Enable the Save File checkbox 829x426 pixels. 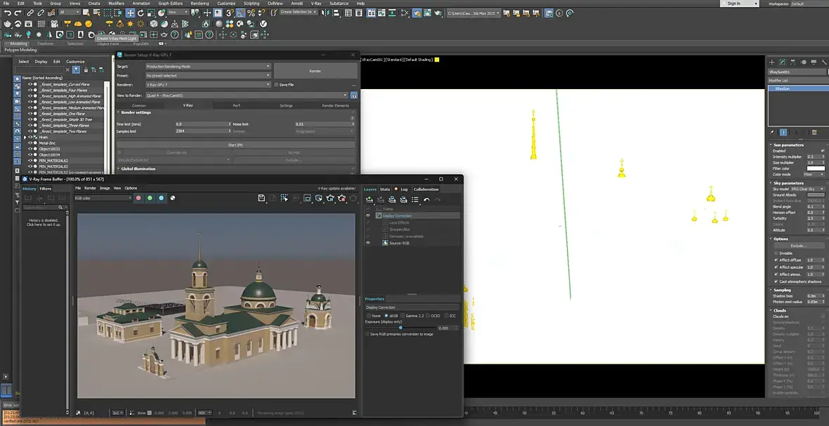(277, 84)
